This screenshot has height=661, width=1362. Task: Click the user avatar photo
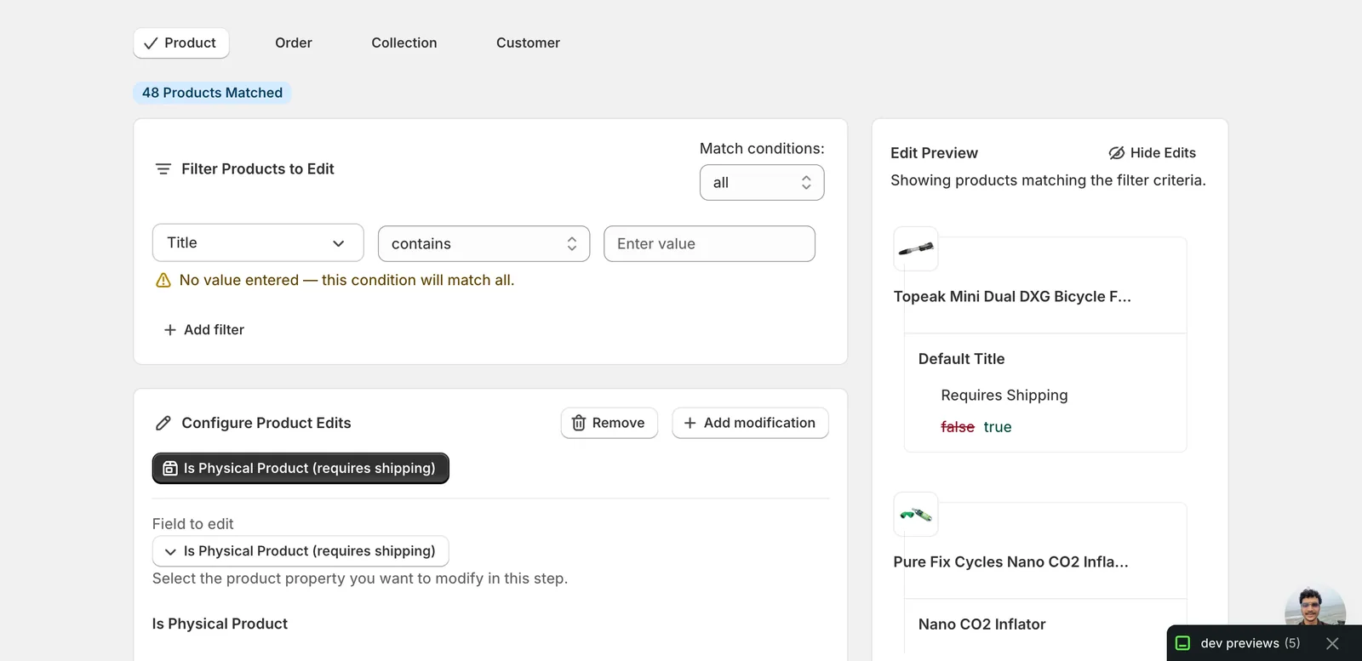tap(1315, 606)
